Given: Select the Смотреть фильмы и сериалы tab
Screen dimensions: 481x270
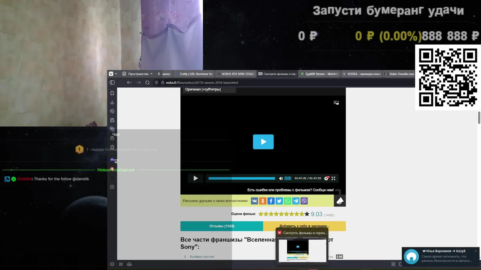Looking at the screenshot, I should (277, 74).
